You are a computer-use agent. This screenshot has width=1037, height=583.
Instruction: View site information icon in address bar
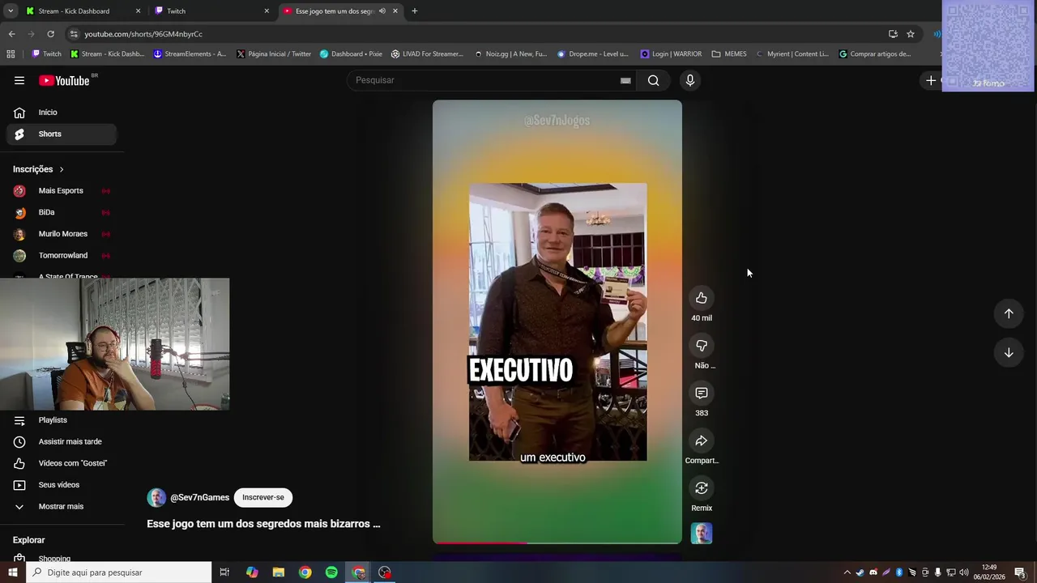pos(74,34)
